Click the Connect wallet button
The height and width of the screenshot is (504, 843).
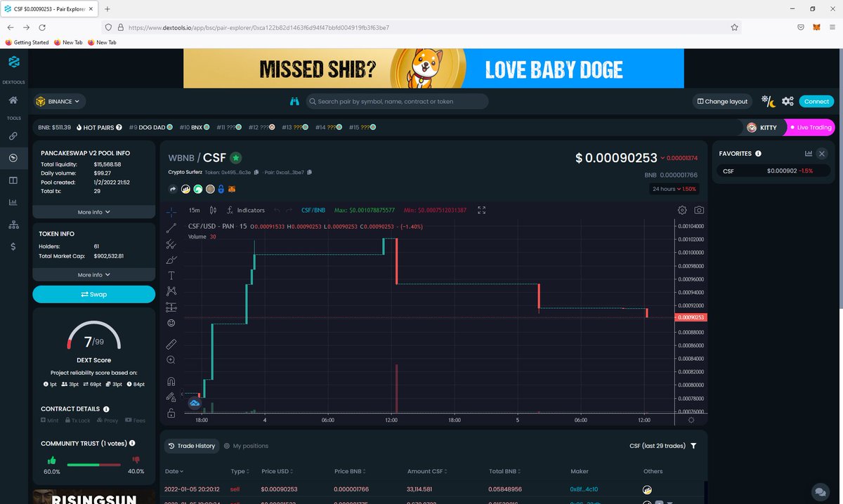coord(816,101)
